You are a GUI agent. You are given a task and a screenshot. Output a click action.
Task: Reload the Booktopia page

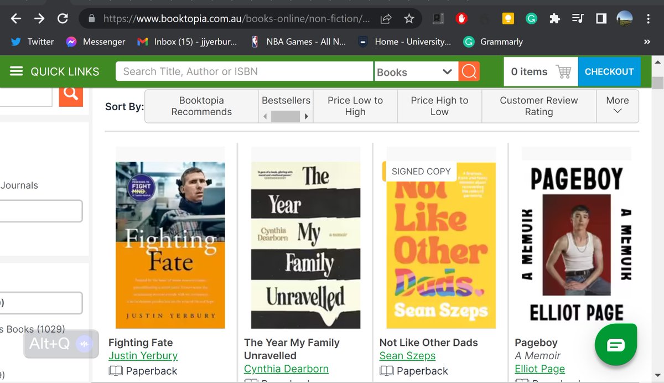63,19
